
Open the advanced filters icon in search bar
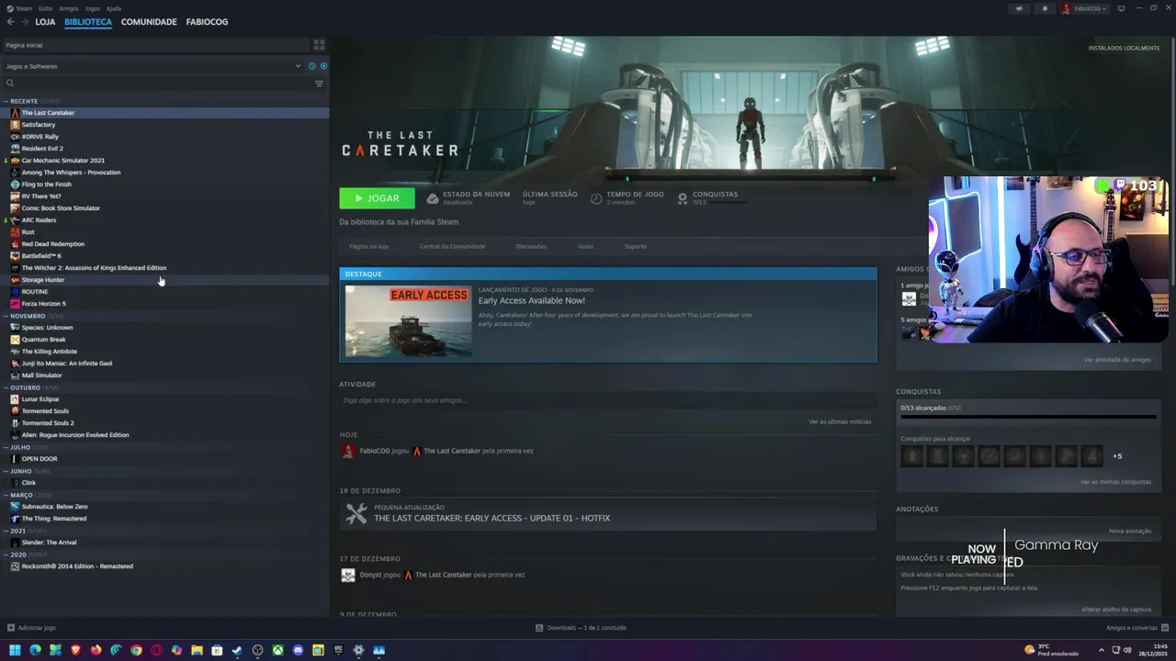tap(319, 84)
